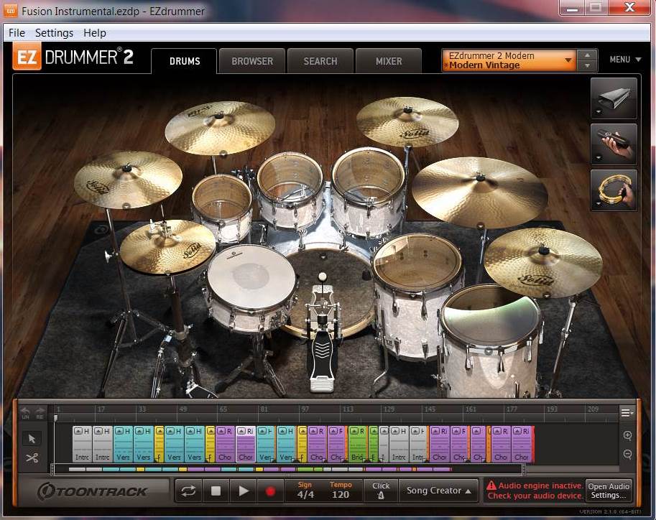Click the redo arrow icon
Image resolution: width=656 pixels, height=520 pixels.
pyautogui.click(x=40, y=412)
